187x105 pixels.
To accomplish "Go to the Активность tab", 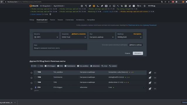I will 80,20.
